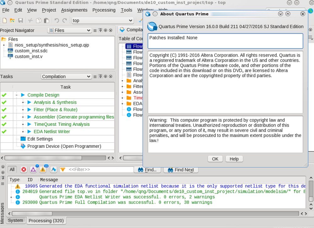Close the Project Navigator panel
This screenshot has width=314, height=228.
click(x=111, y=31)
